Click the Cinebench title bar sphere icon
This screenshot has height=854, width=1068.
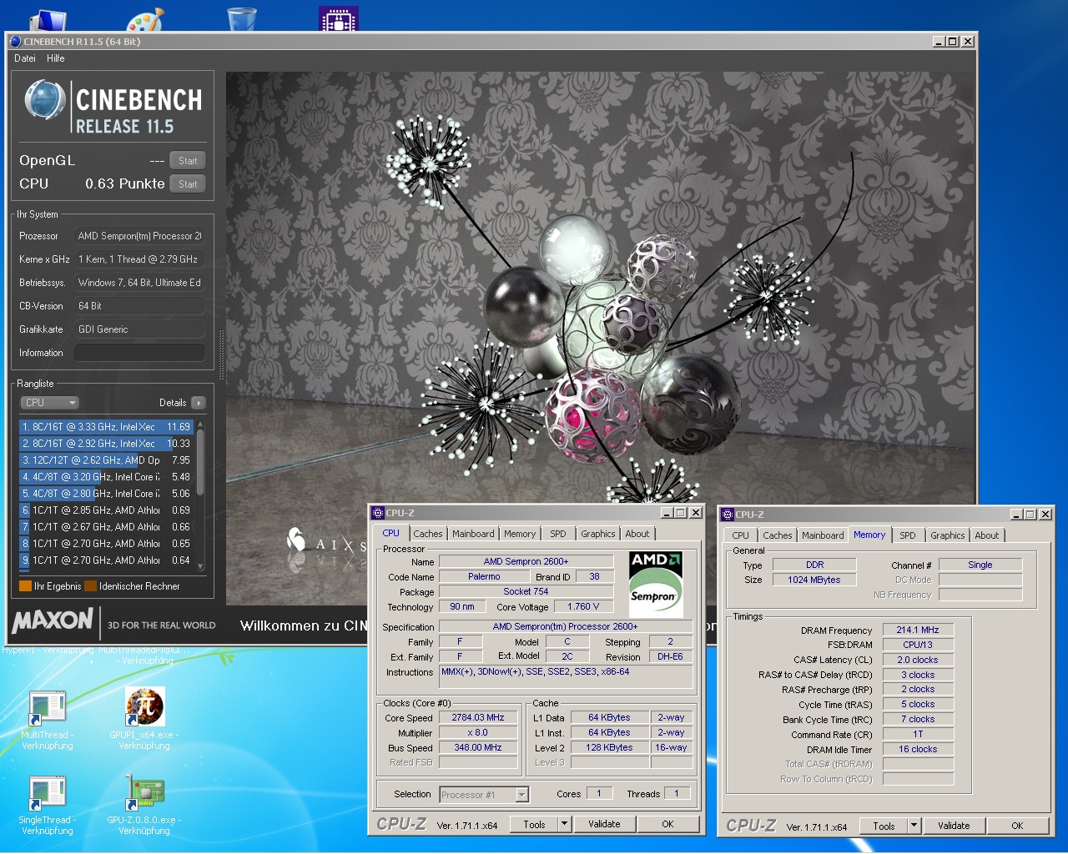coord(15,41)
